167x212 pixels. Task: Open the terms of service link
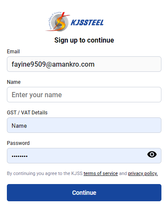pyautogui.click(x=100, y=173)
